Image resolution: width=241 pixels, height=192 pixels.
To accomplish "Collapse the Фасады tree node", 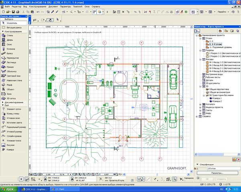I will [x=200, y=60].
